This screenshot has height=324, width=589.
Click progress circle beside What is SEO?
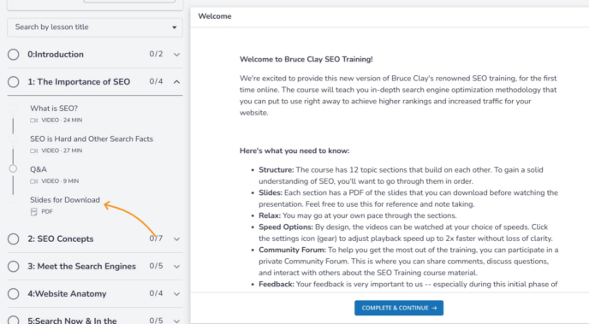click(13, 108)
